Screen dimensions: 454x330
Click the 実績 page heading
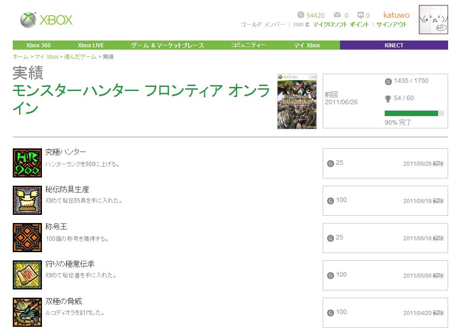point(28,72)
